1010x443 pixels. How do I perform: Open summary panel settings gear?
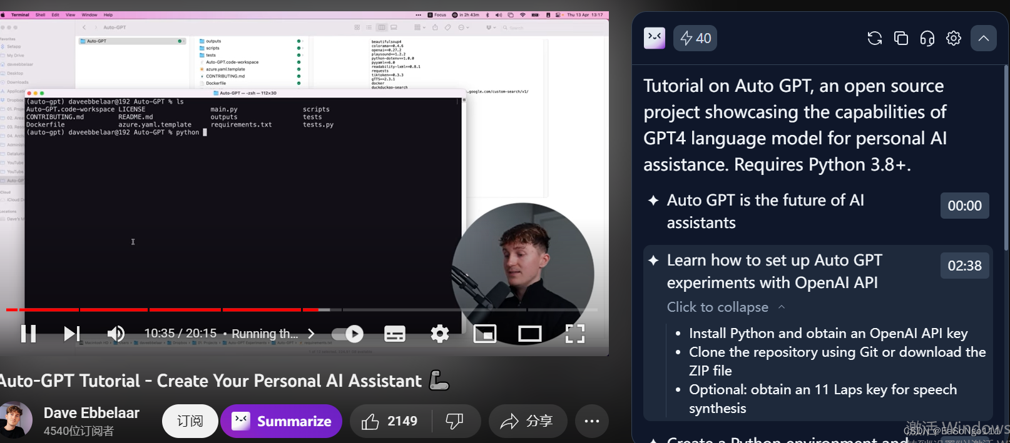(x=954, y=38)
